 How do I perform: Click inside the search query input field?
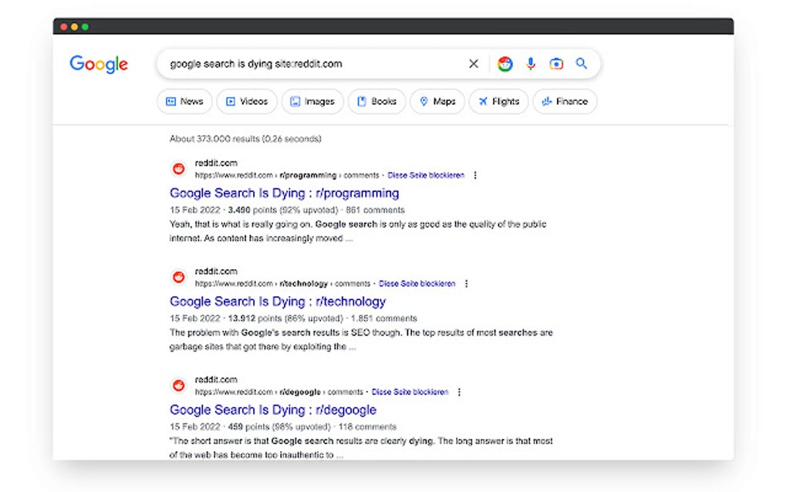click(293, 64)
